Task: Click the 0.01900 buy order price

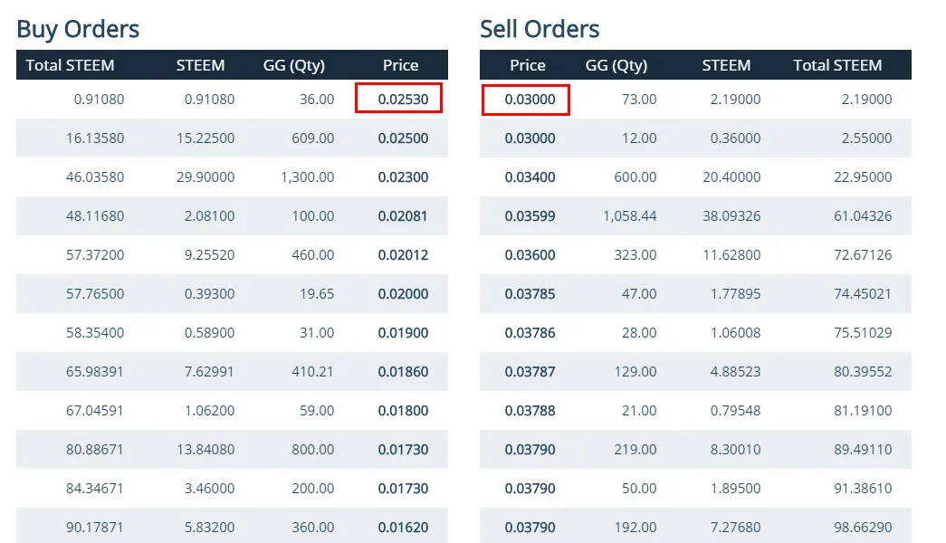Action: (403, 333)
